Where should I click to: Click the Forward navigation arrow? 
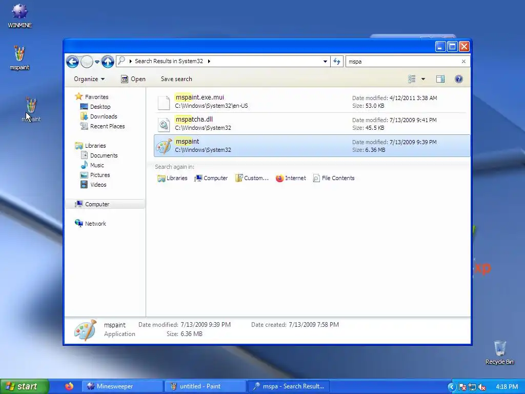(87, 62)
